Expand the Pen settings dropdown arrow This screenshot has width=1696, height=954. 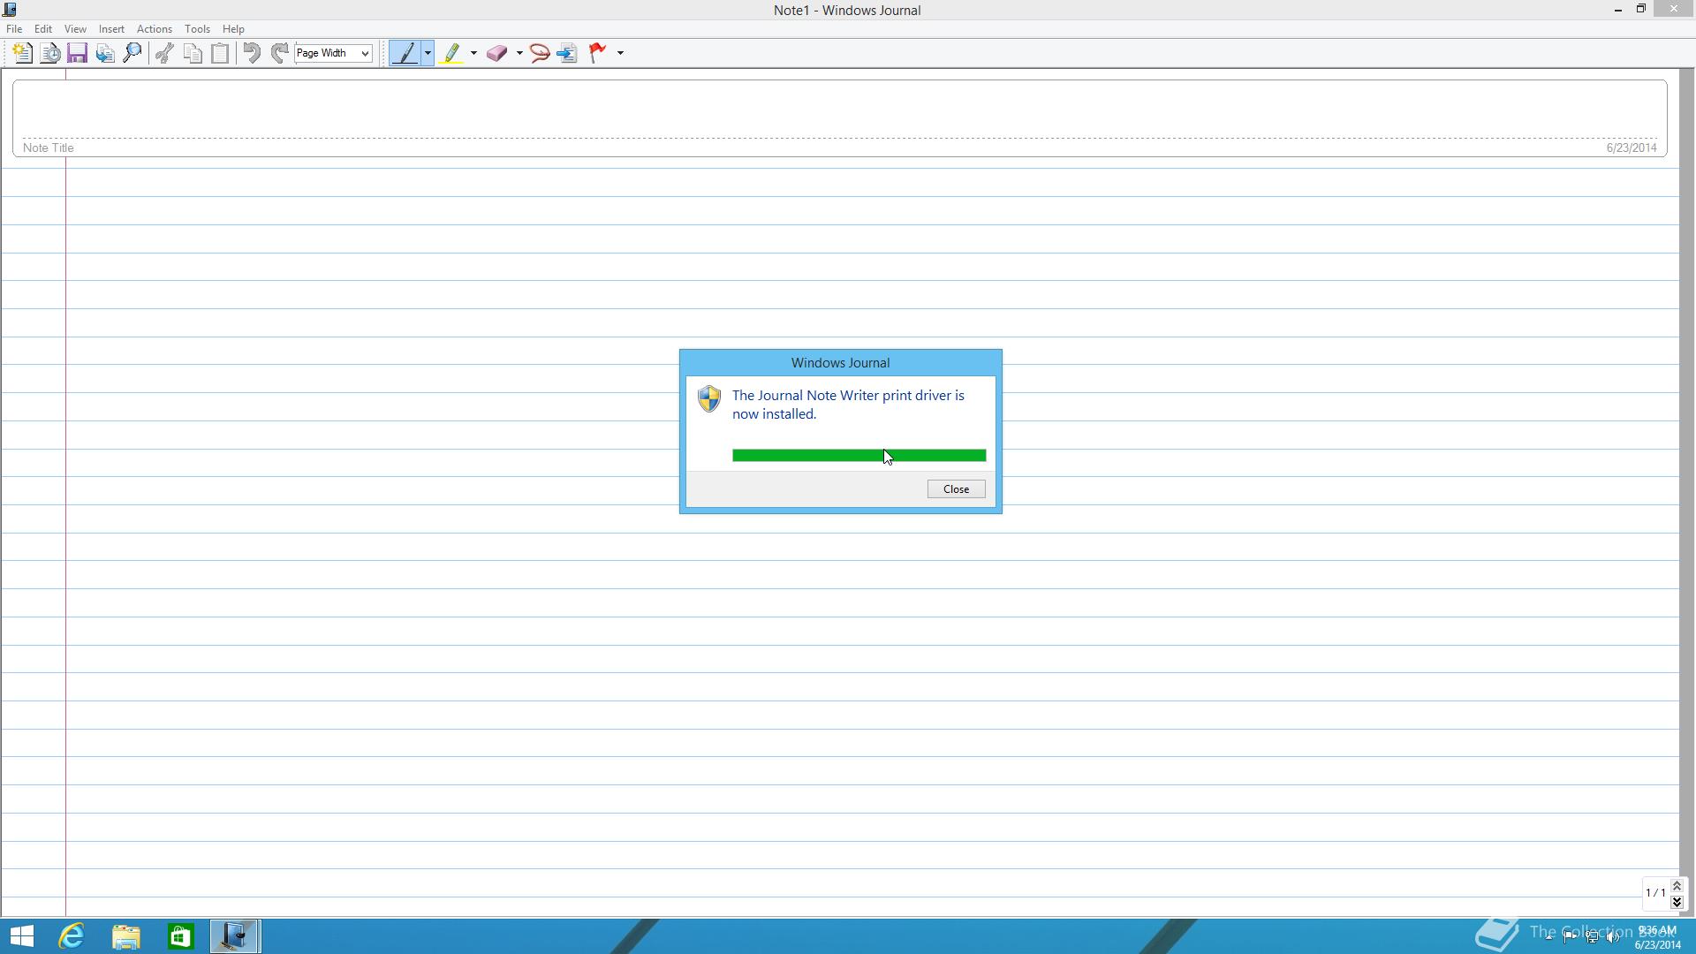[x=428, y=53]
